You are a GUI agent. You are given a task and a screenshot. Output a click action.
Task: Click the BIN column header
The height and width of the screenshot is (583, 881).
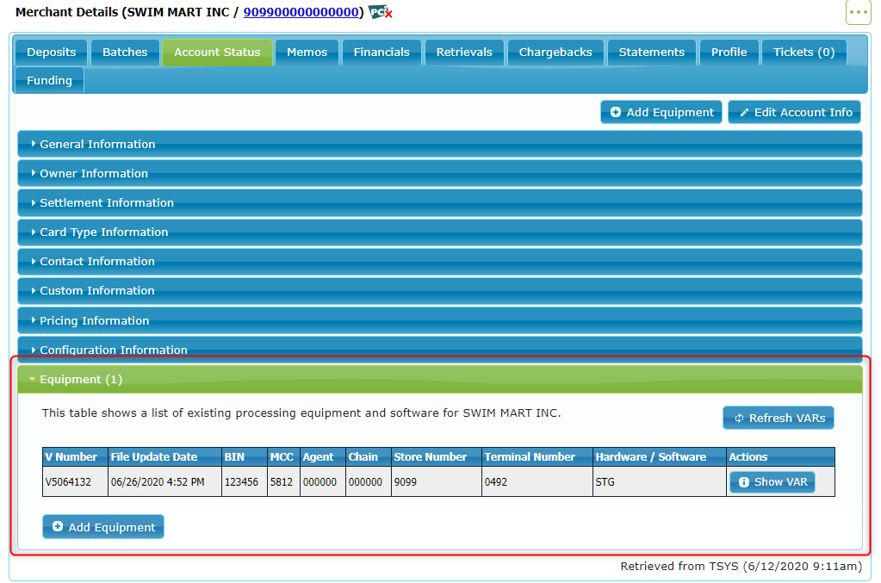tap(245, 456)
